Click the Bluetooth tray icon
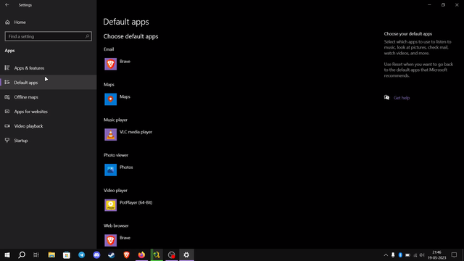Image resolution: width=464 pixels, height=261 pixels. [x=400, y=255]
